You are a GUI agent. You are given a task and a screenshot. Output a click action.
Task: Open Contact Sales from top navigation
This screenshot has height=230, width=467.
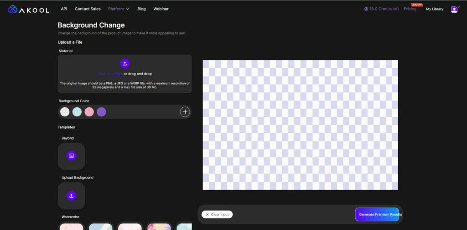click(88, 9)
